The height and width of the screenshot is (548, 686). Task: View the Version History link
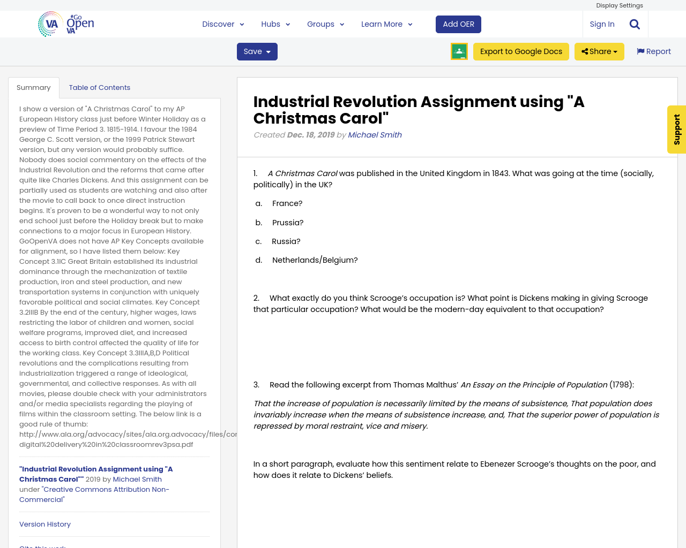coord(44,524)
